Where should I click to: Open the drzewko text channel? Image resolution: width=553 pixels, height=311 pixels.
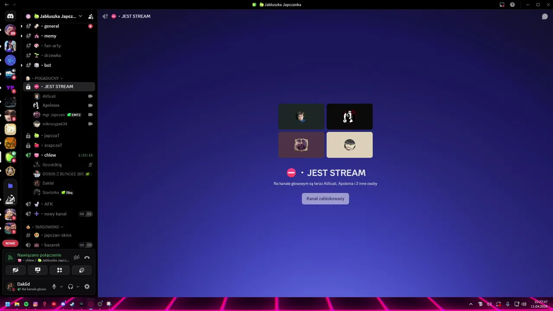(59, 55)
